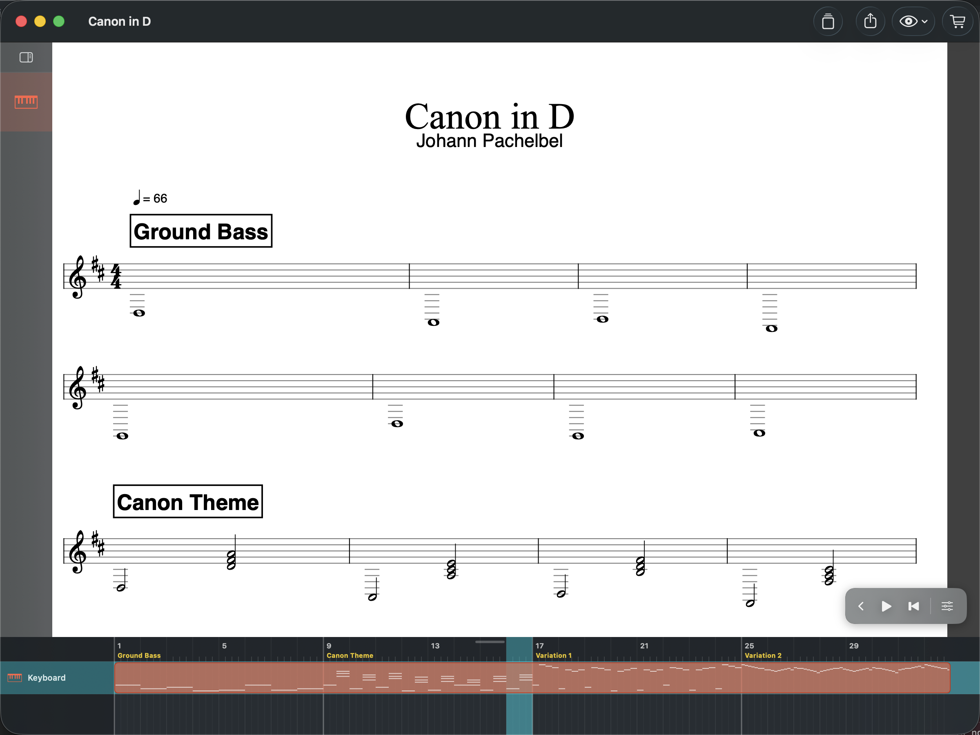Open the mixer sliders settings icon
The image size is (980, 735).
pos(947,606)
